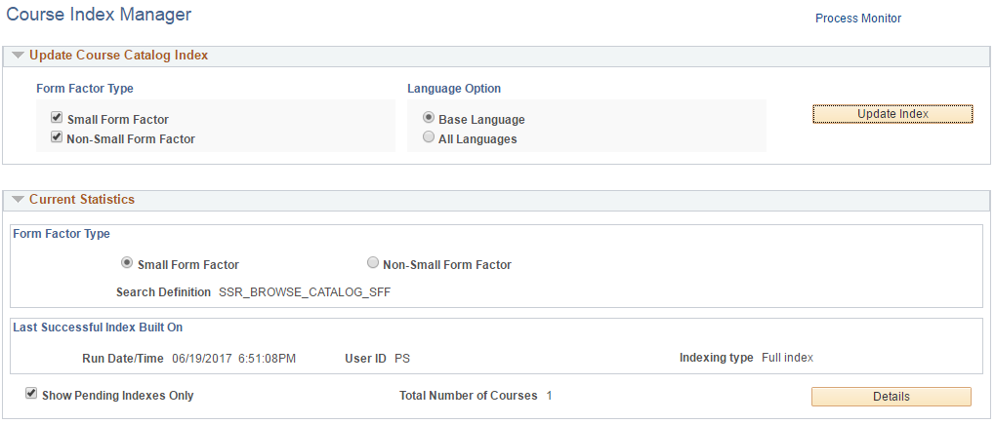Collapse the Current Statistics section triangle

pos(18,200)
